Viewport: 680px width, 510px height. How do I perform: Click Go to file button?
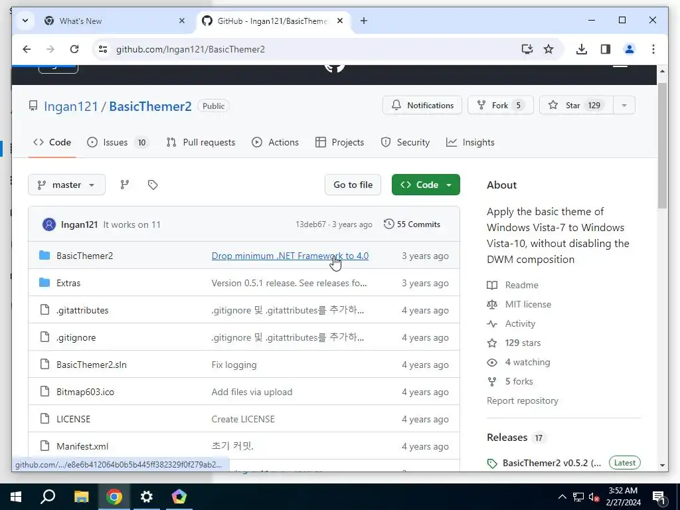(353, 185)
